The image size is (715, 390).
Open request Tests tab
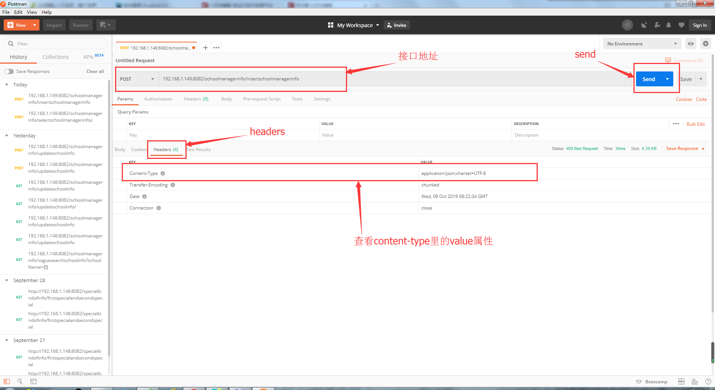(x=297, y=99)
